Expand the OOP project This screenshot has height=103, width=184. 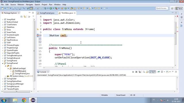coord(3,43)
